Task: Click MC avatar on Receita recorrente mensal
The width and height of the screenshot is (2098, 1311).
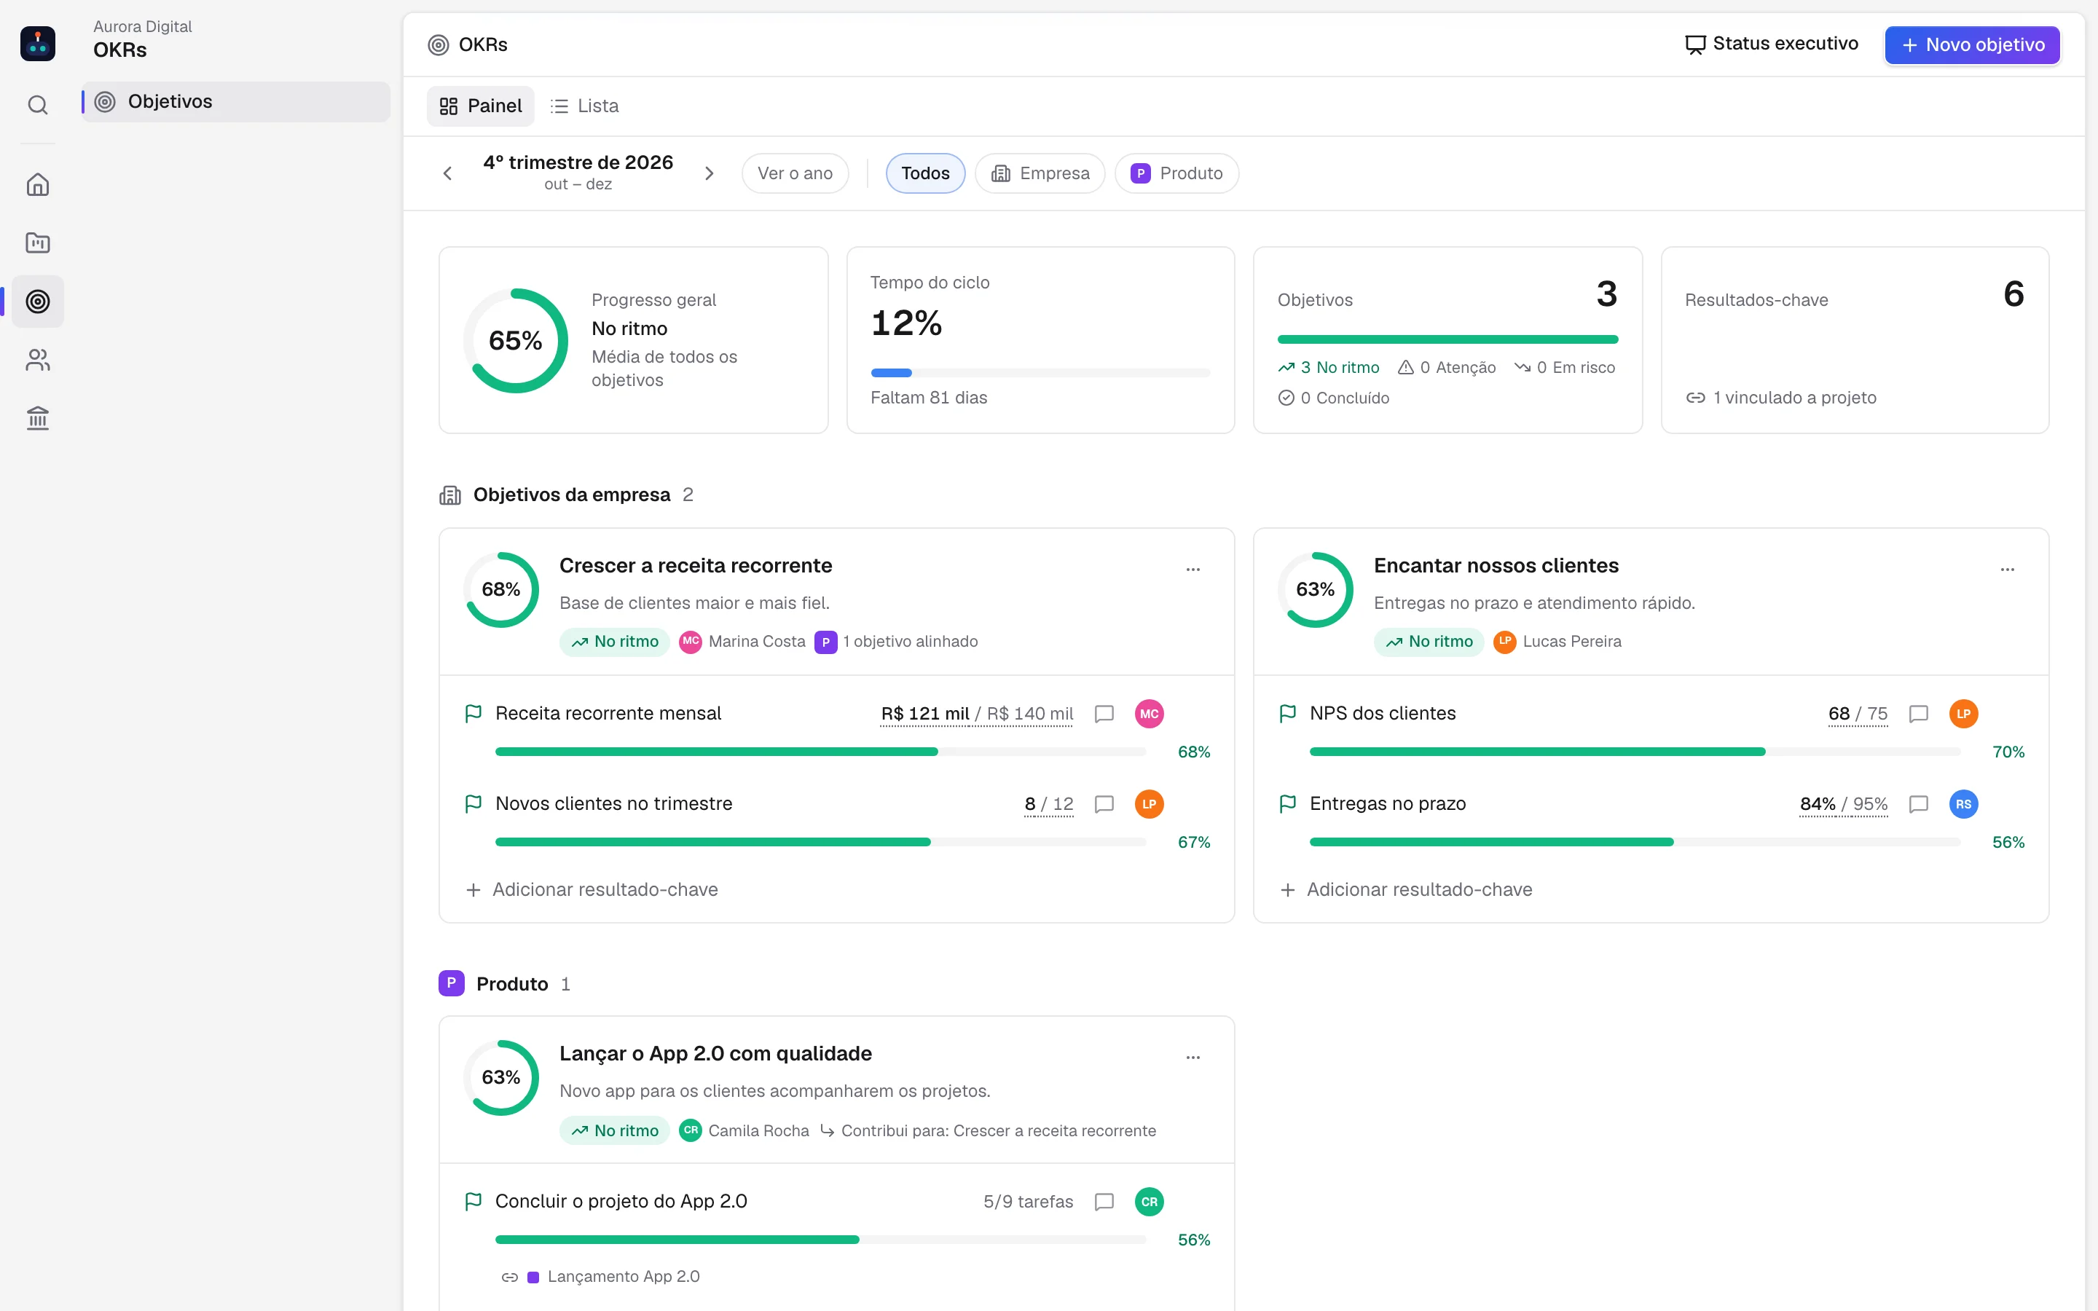Action: 1149,714
